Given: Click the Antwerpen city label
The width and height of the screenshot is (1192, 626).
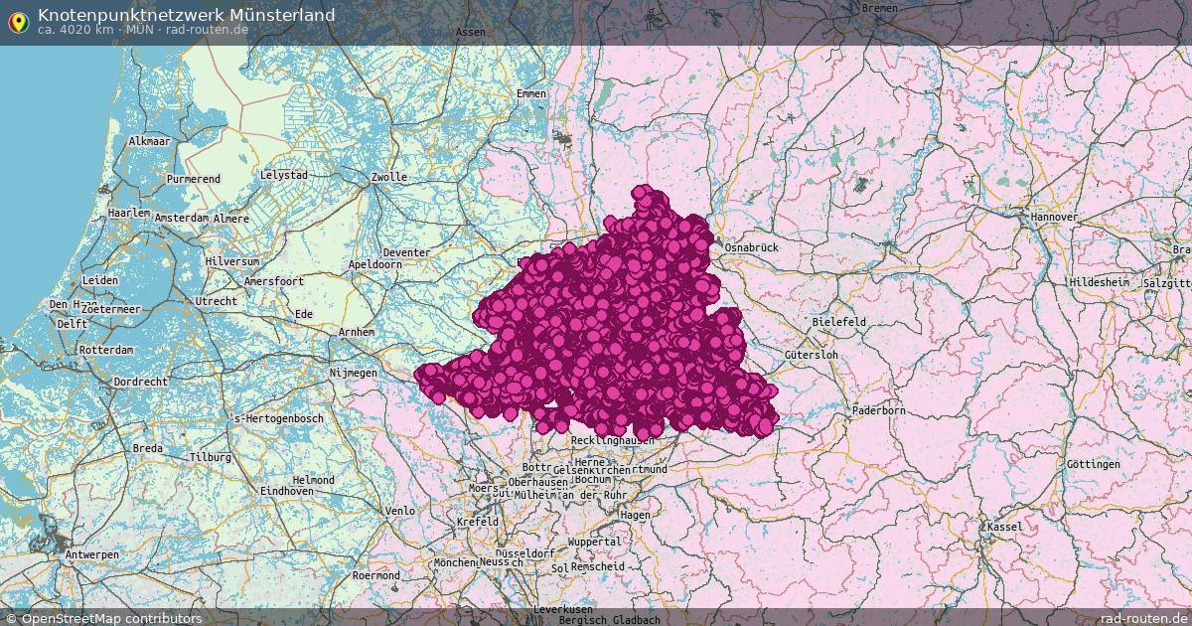Looking at the screenshot, I should [93, 553].
